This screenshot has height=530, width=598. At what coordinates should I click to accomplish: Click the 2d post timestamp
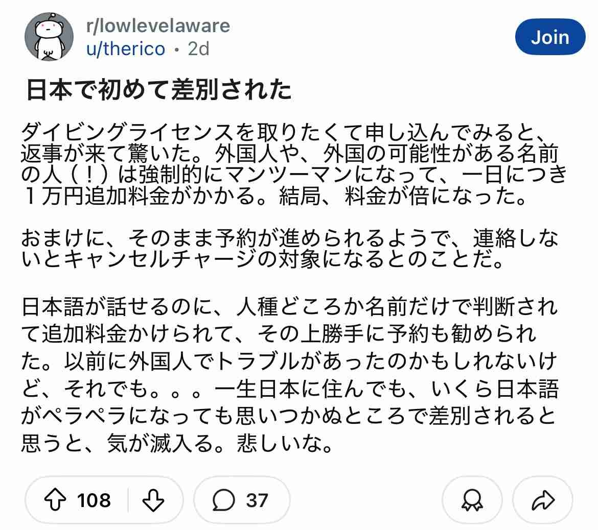(198, 49)
